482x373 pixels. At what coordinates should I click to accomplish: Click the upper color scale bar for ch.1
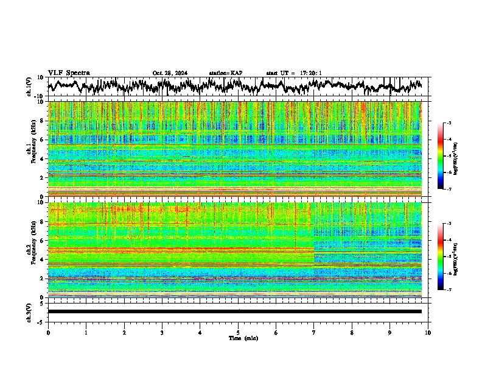click(441, 155)
